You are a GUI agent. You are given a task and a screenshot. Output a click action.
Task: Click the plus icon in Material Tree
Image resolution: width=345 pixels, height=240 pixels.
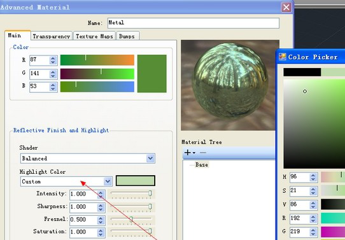pos(187,152)
